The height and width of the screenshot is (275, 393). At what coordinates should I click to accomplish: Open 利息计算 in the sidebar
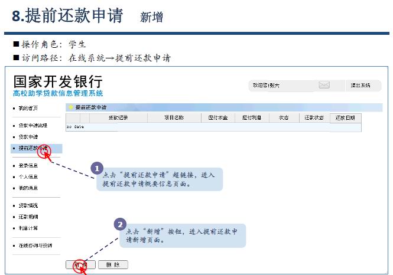[28, 228]
